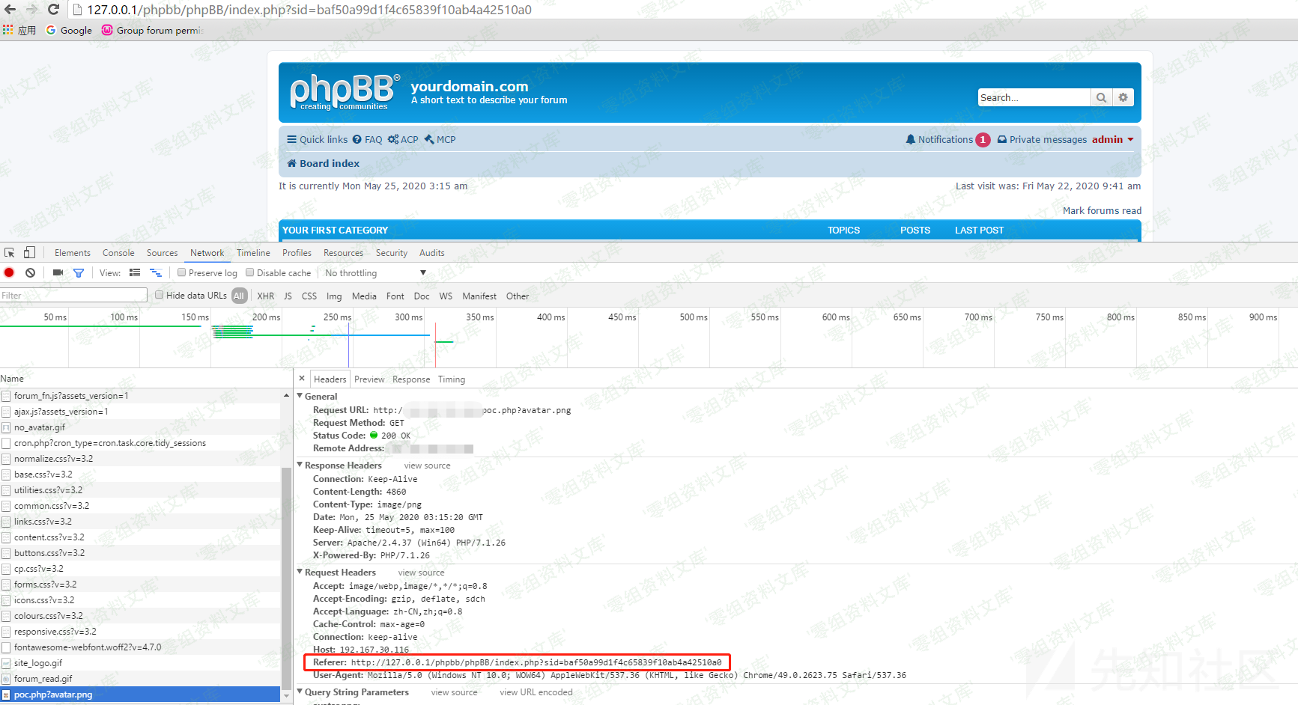Select the inspect element picker icon
Viewport: 1298px width, 705px height.
[10, 253]
